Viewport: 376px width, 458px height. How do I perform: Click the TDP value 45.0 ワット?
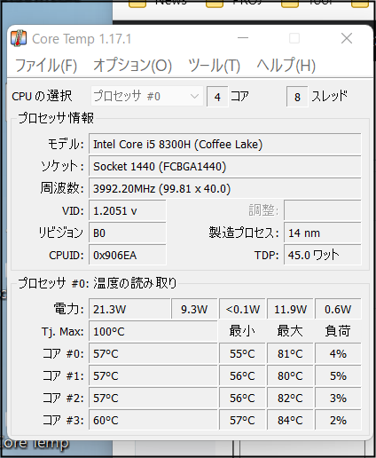point(323,256)
